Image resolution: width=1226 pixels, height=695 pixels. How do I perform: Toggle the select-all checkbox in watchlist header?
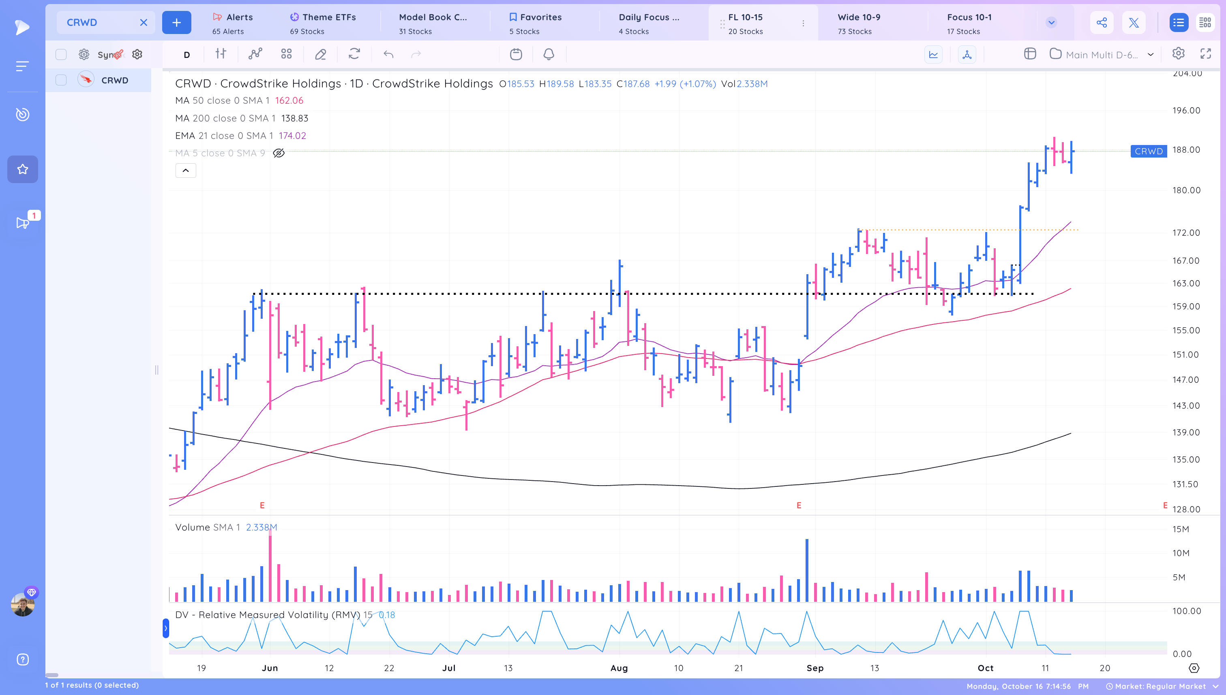pyautogui.click(x=61, y=54)
